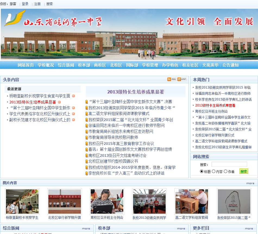Open the 公告通知 navigation item

230,65
